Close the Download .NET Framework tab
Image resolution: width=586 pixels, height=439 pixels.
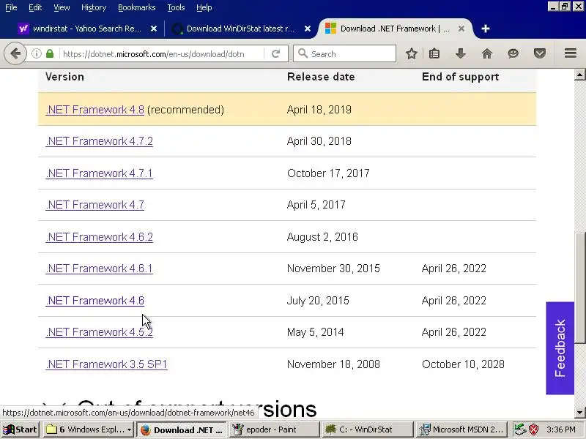461,29
